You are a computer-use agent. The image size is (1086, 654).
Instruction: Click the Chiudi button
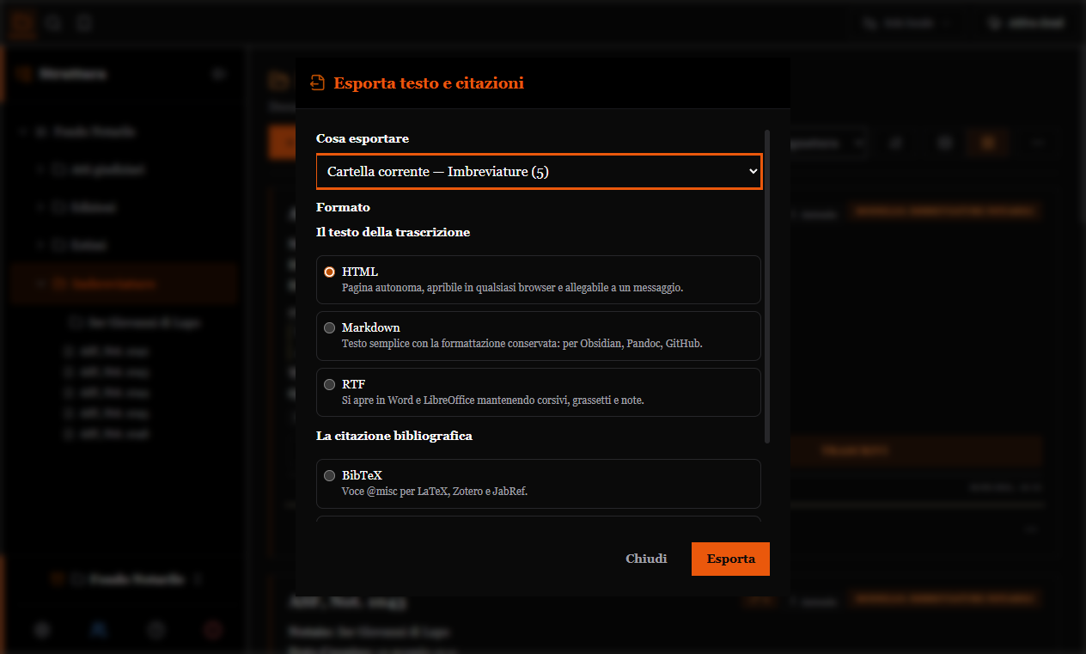tap(646, 559)
